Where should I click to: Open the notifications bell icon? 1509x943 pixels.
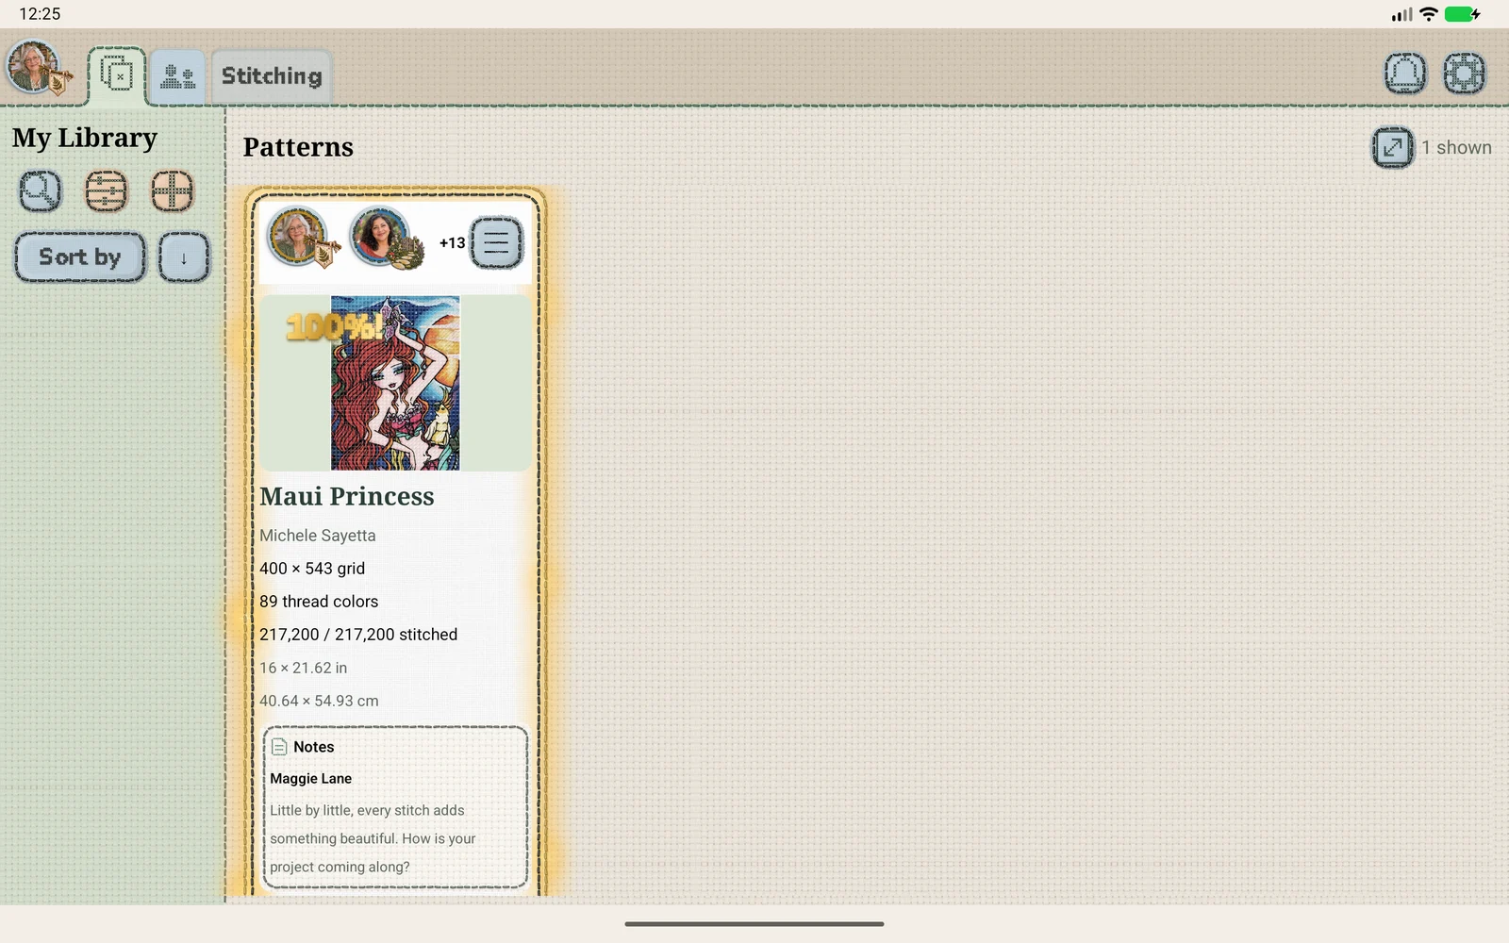1405,74
